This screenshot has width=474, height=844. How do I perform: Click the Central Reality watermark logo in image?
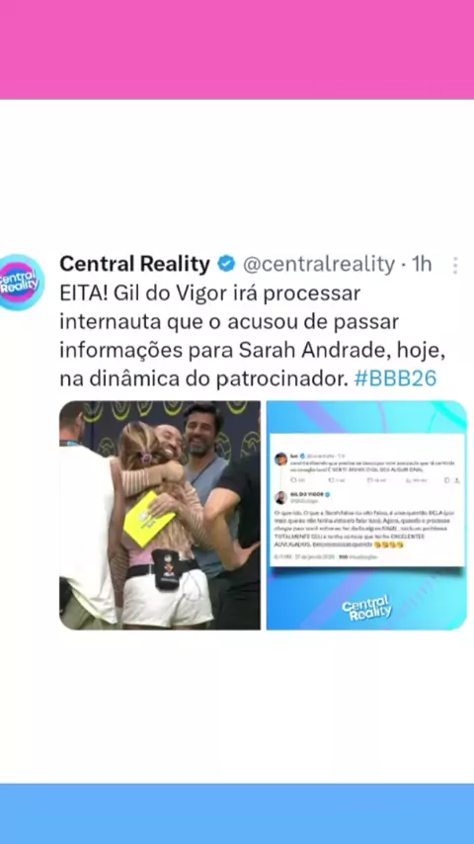367,608
